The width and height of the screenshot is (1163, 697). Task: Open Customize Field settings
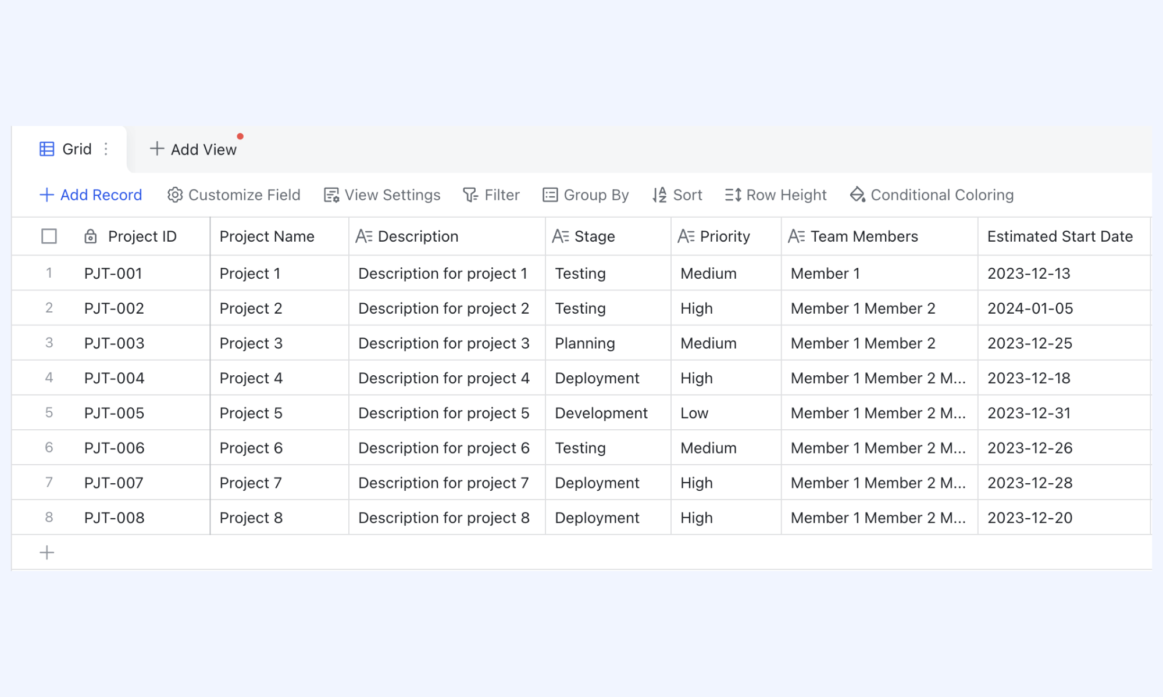point(234,195)
